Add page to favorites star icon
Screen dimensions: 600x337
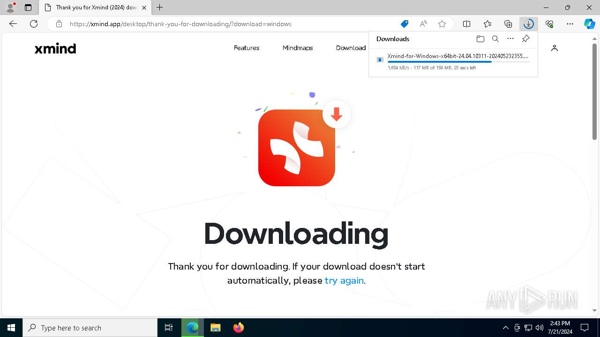[442, 24]
